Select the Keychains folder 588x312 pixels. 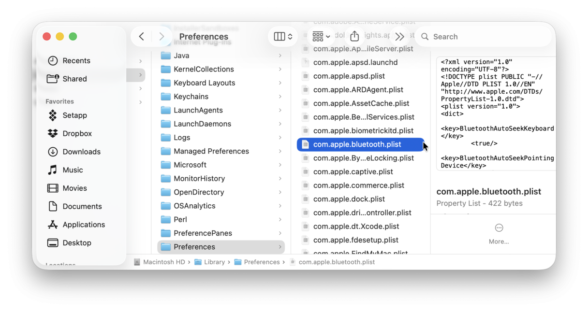(191, 97)
